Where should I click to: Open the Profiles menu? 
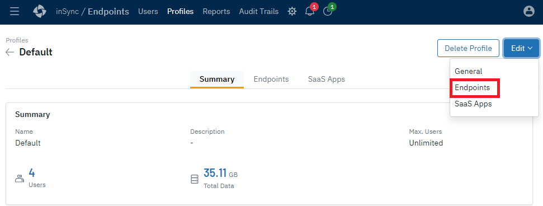point(181,11)
